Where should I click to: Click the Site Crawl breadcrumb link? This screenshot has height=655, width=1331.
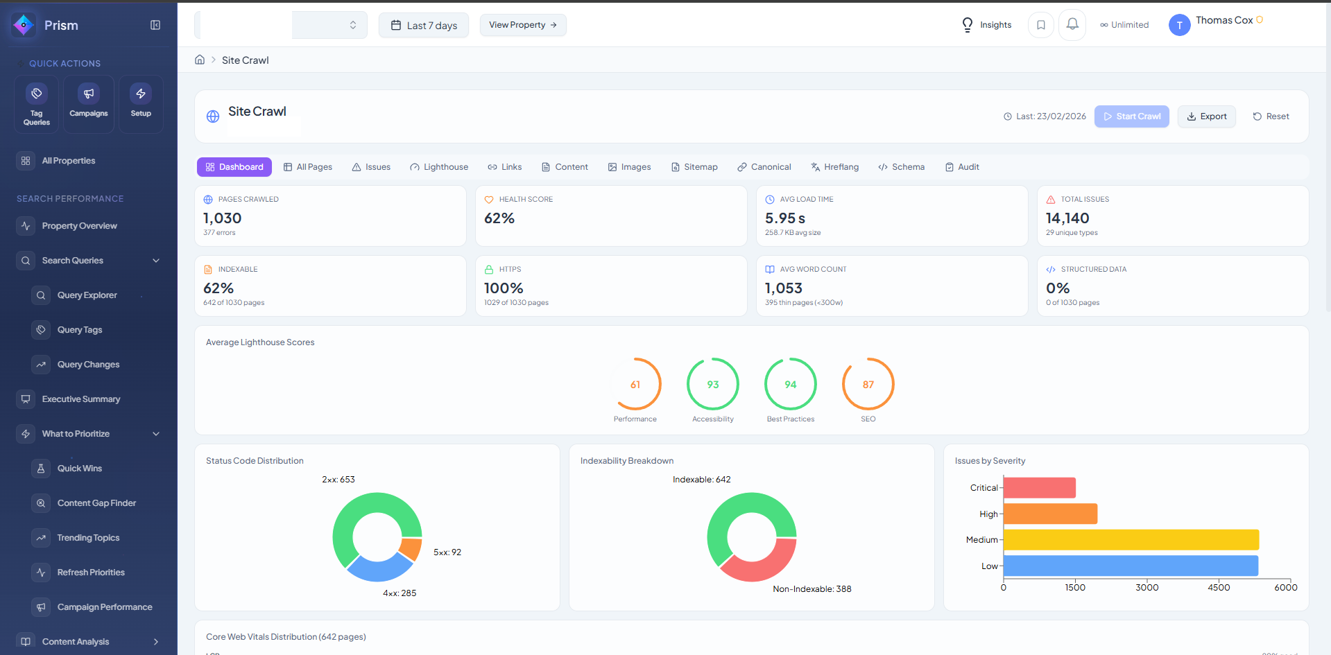point(246,60)
